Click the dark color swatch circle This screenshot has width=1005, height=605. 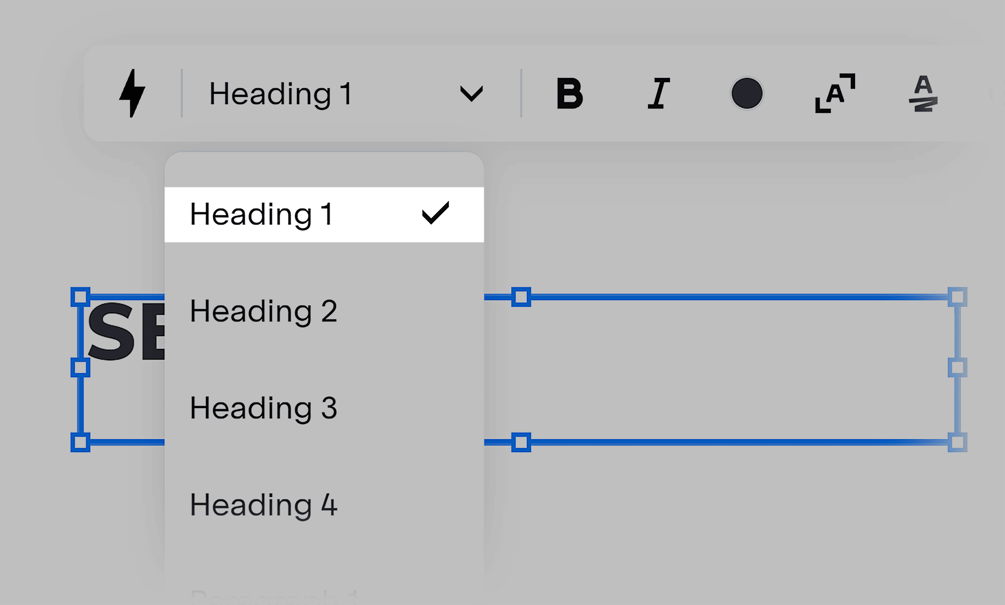click(x=748, y=94)
